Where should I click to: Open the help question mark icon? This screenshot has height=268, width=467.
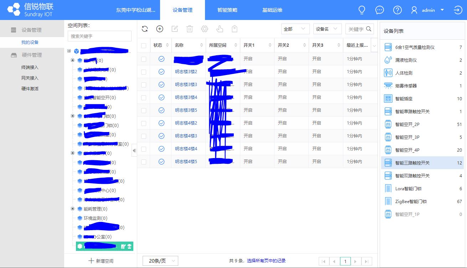397,10
